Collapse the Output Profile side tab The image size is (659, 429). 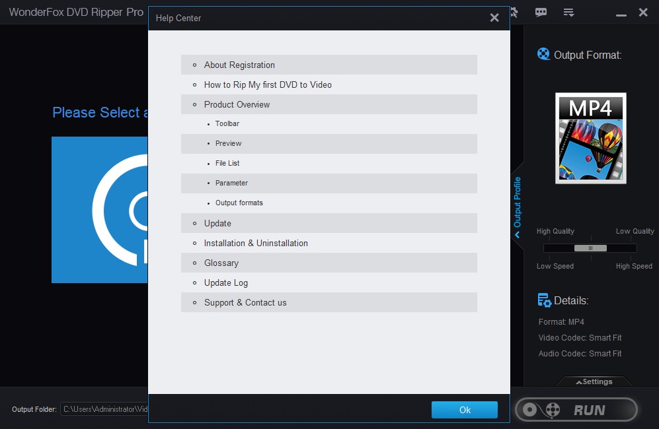(x=518, y=206)
